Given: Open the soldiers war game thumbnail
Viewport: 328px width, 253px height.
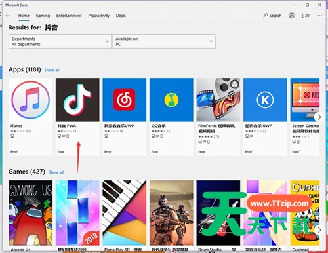Looking at the screenshot, I should [x=171, y=213].
